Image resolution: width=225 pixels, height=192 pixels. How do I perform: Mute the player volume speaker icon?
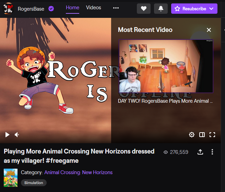17,135
